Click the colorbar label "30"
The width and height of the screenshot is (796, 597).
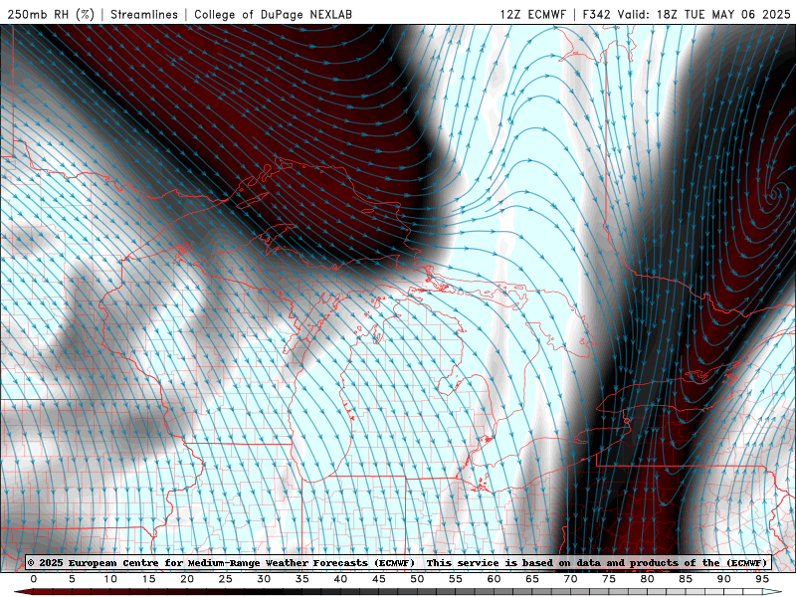[264, 579]
